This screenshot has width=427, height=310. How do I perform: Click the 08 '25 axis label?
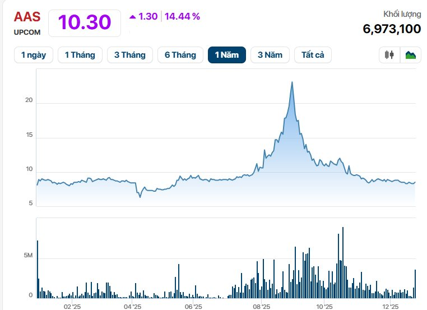click(261, 307)
